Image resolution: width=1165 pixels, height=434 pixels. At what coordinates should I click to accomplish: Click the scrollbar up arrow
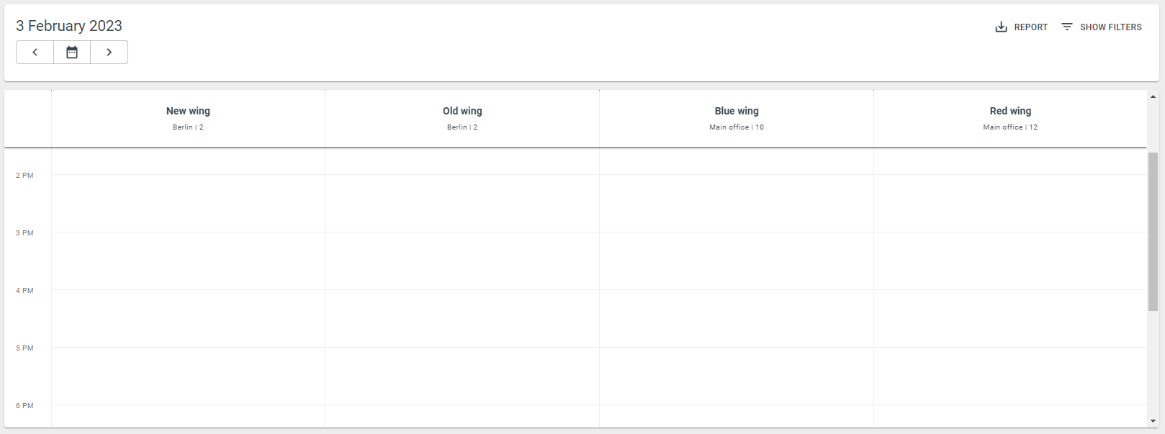tap(1153, 96)
